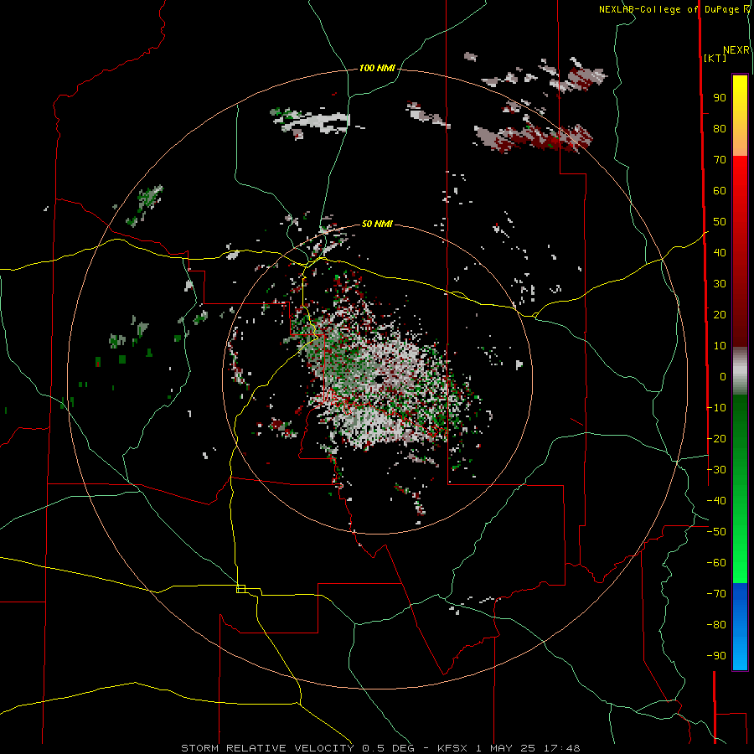Image resolution: width=754 pixels, height=754 pixels.
Task: Select the 70 value on the velocity scale
Action: point(720,160)
